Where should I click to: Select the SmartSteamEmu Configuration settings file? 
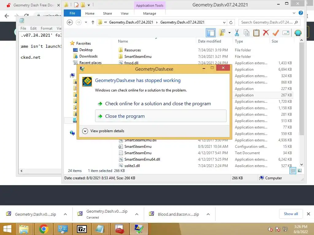[138, 147]
